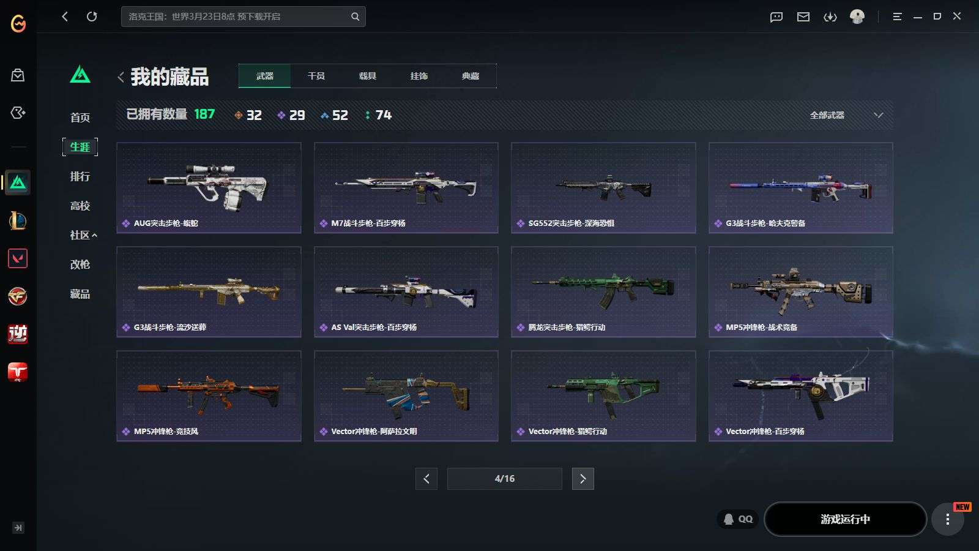Open the three-dot more options button
The image size is (979, 551).
click(947, 519)
